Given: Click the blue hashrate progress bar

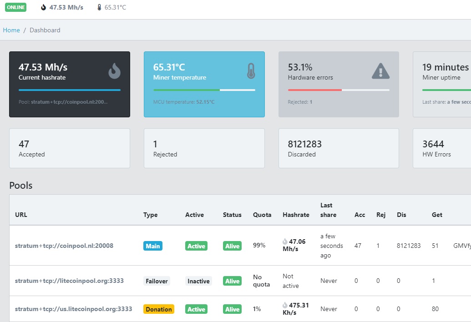Looking at the screenshot, I should [x=70, y=90].
